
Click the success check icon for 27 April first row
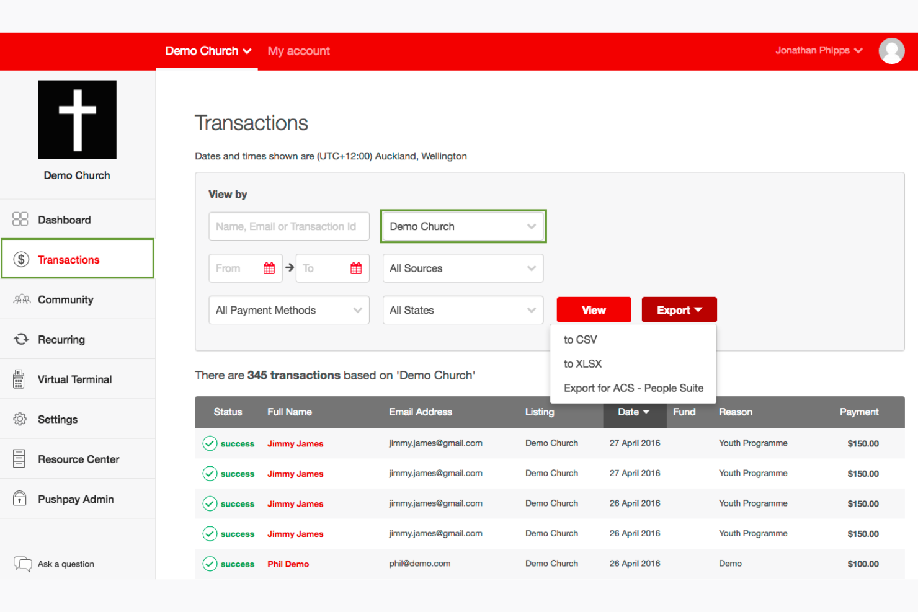[210, 443]
